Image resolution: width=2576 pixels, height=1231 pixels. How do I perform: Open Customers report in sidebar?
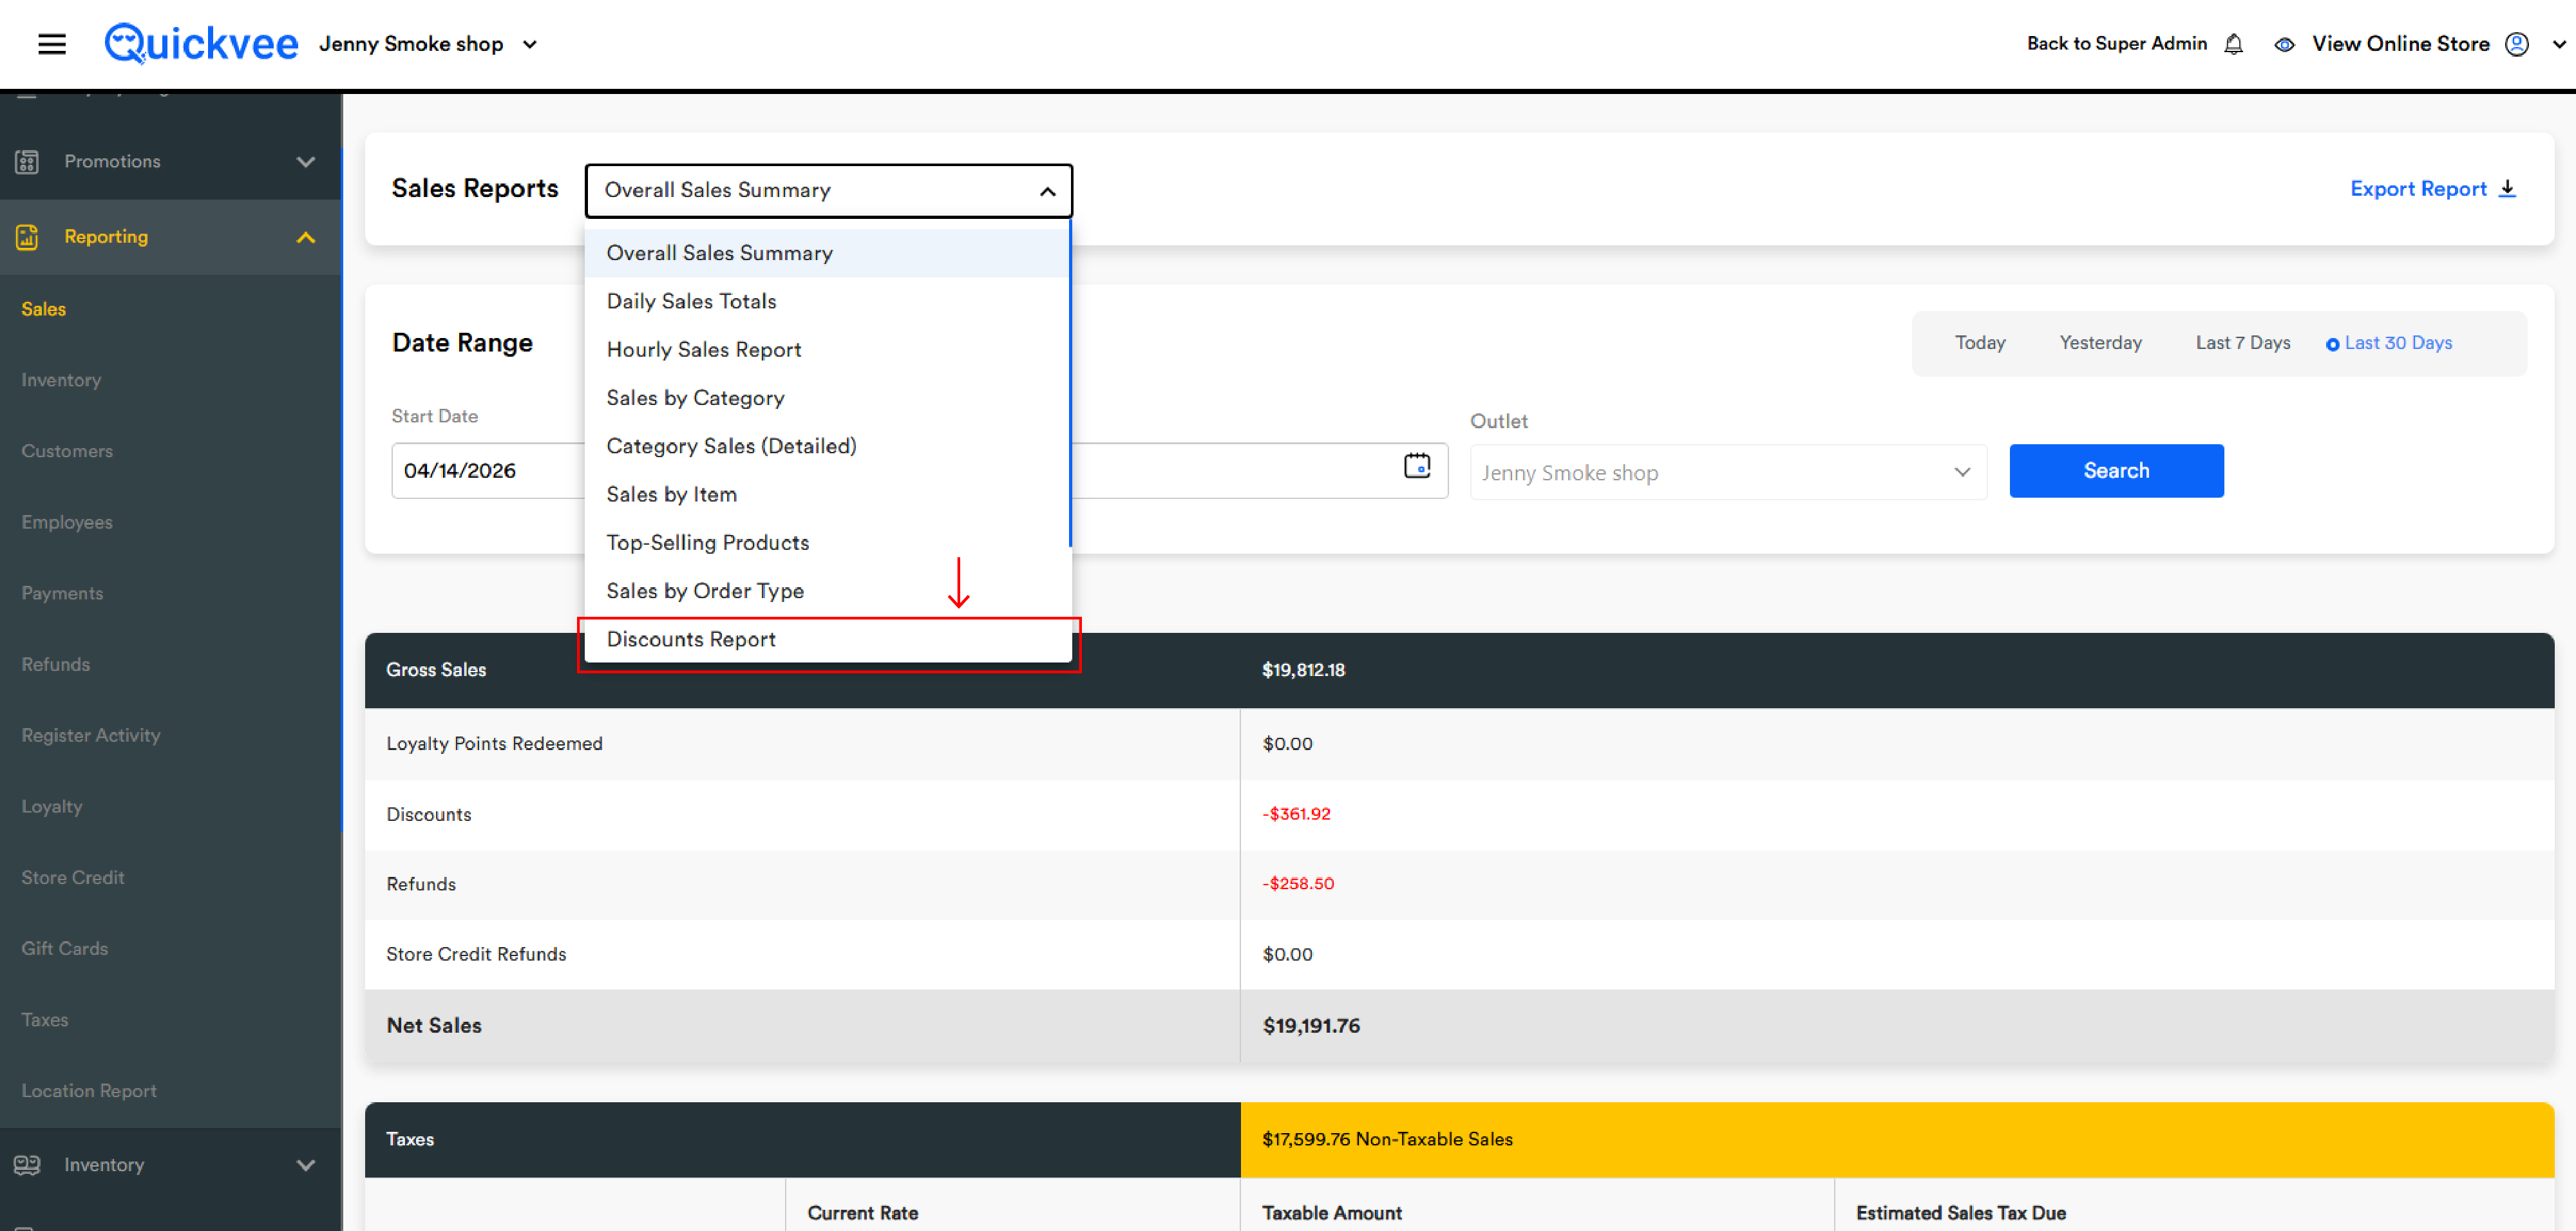pyautogui.click(x=67, y=452)
